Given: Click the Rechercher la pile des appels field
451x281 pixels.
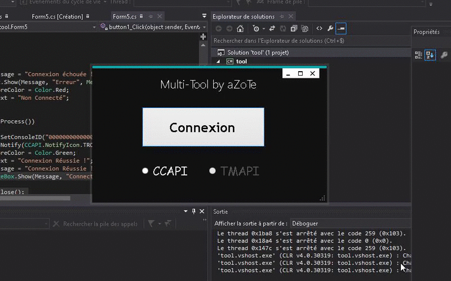Looking at the screenshot, I should pos(100,223).
